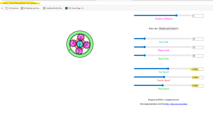
Task: Edit the Number of Planets value field
Action: click(198, 16)
